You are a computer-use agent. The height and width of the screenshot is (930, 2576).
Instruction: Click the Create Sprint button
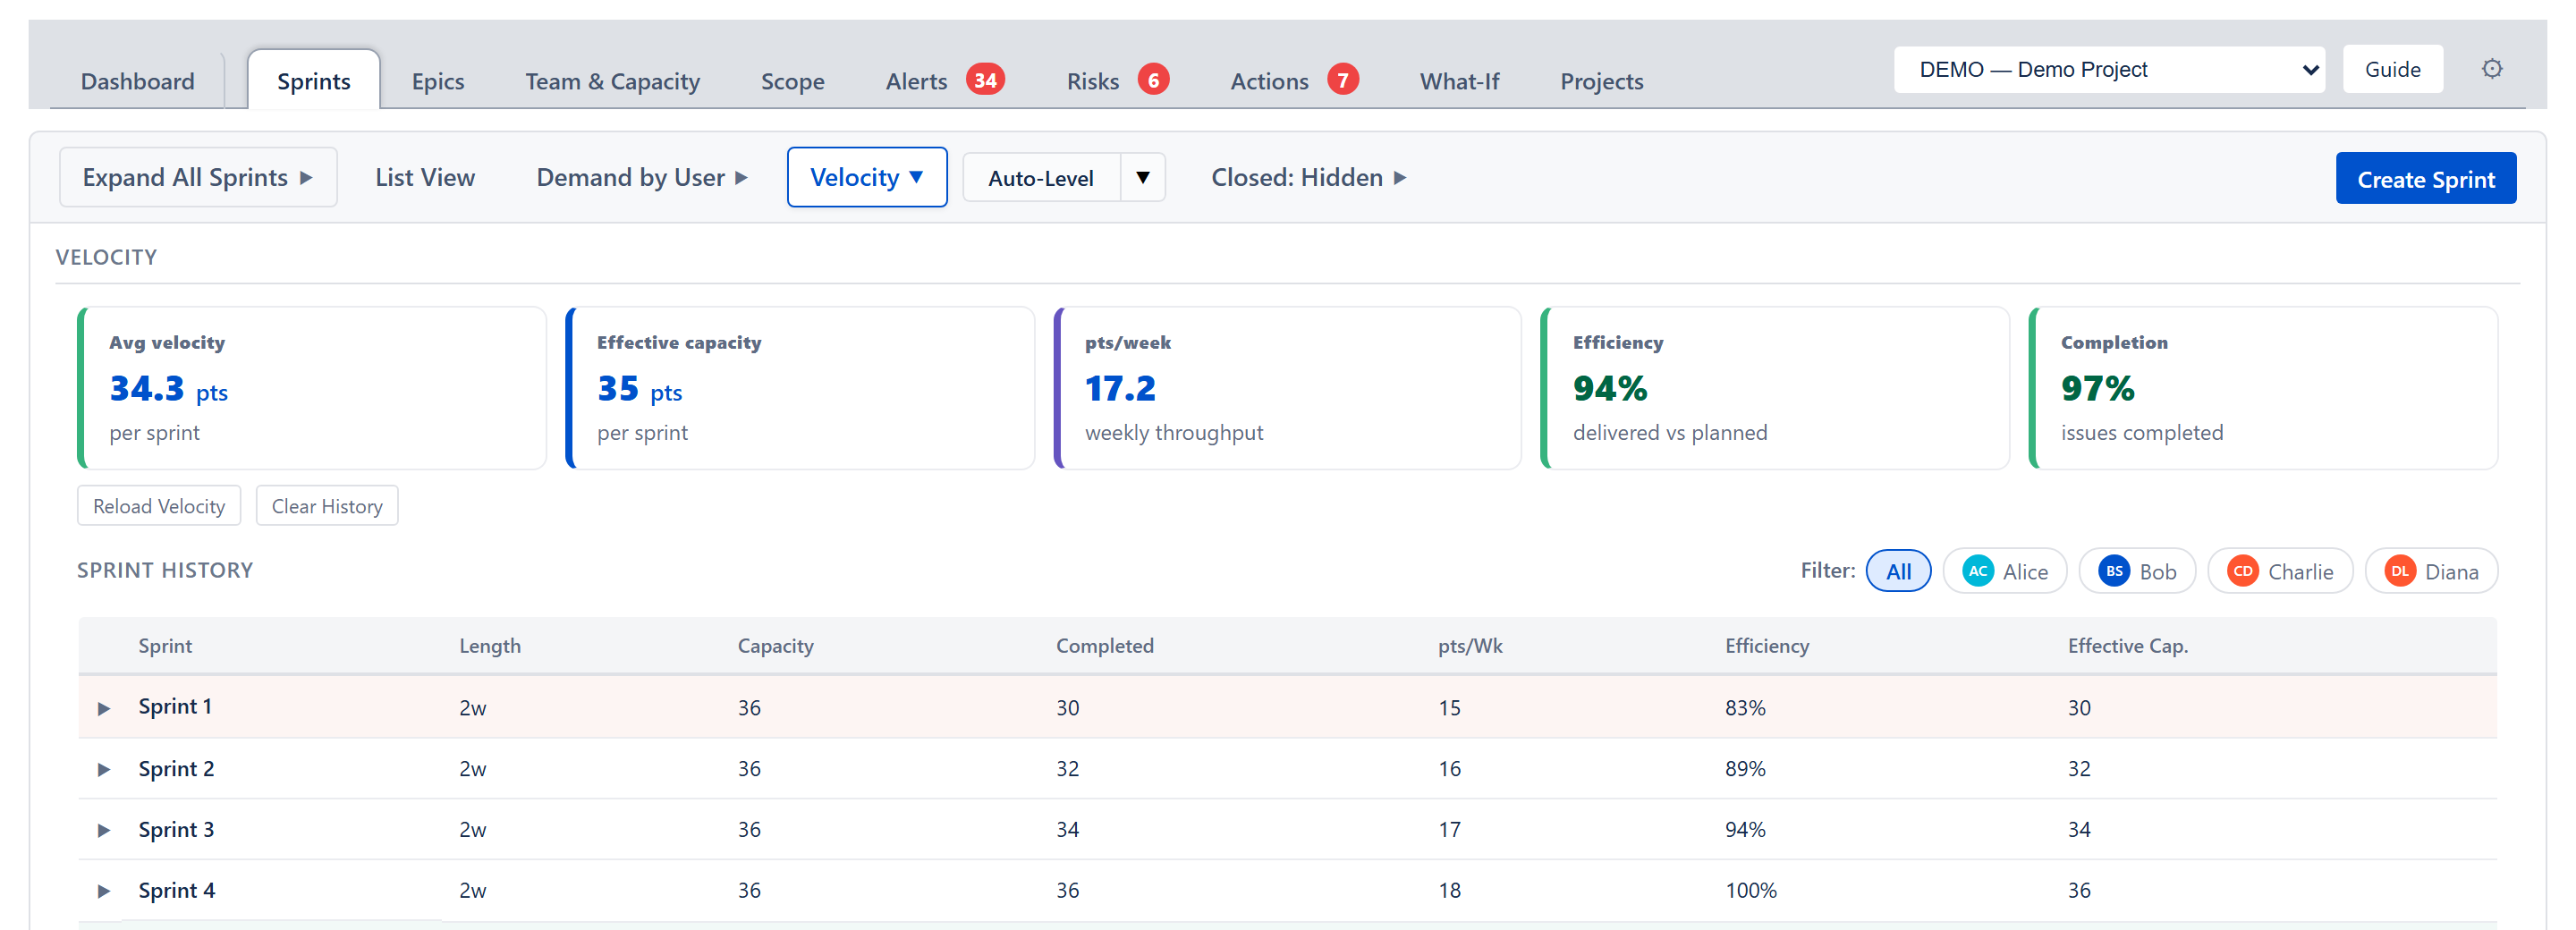[x=2425, y=179]
